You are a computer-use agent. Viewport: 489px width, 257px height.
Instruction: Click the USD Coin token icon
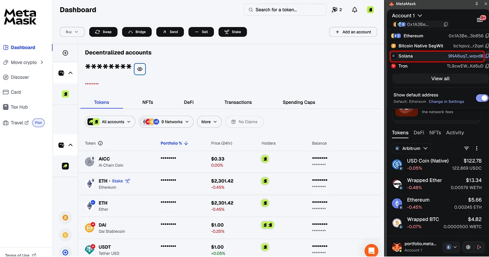pyautogui.click(x=397, y=164)
